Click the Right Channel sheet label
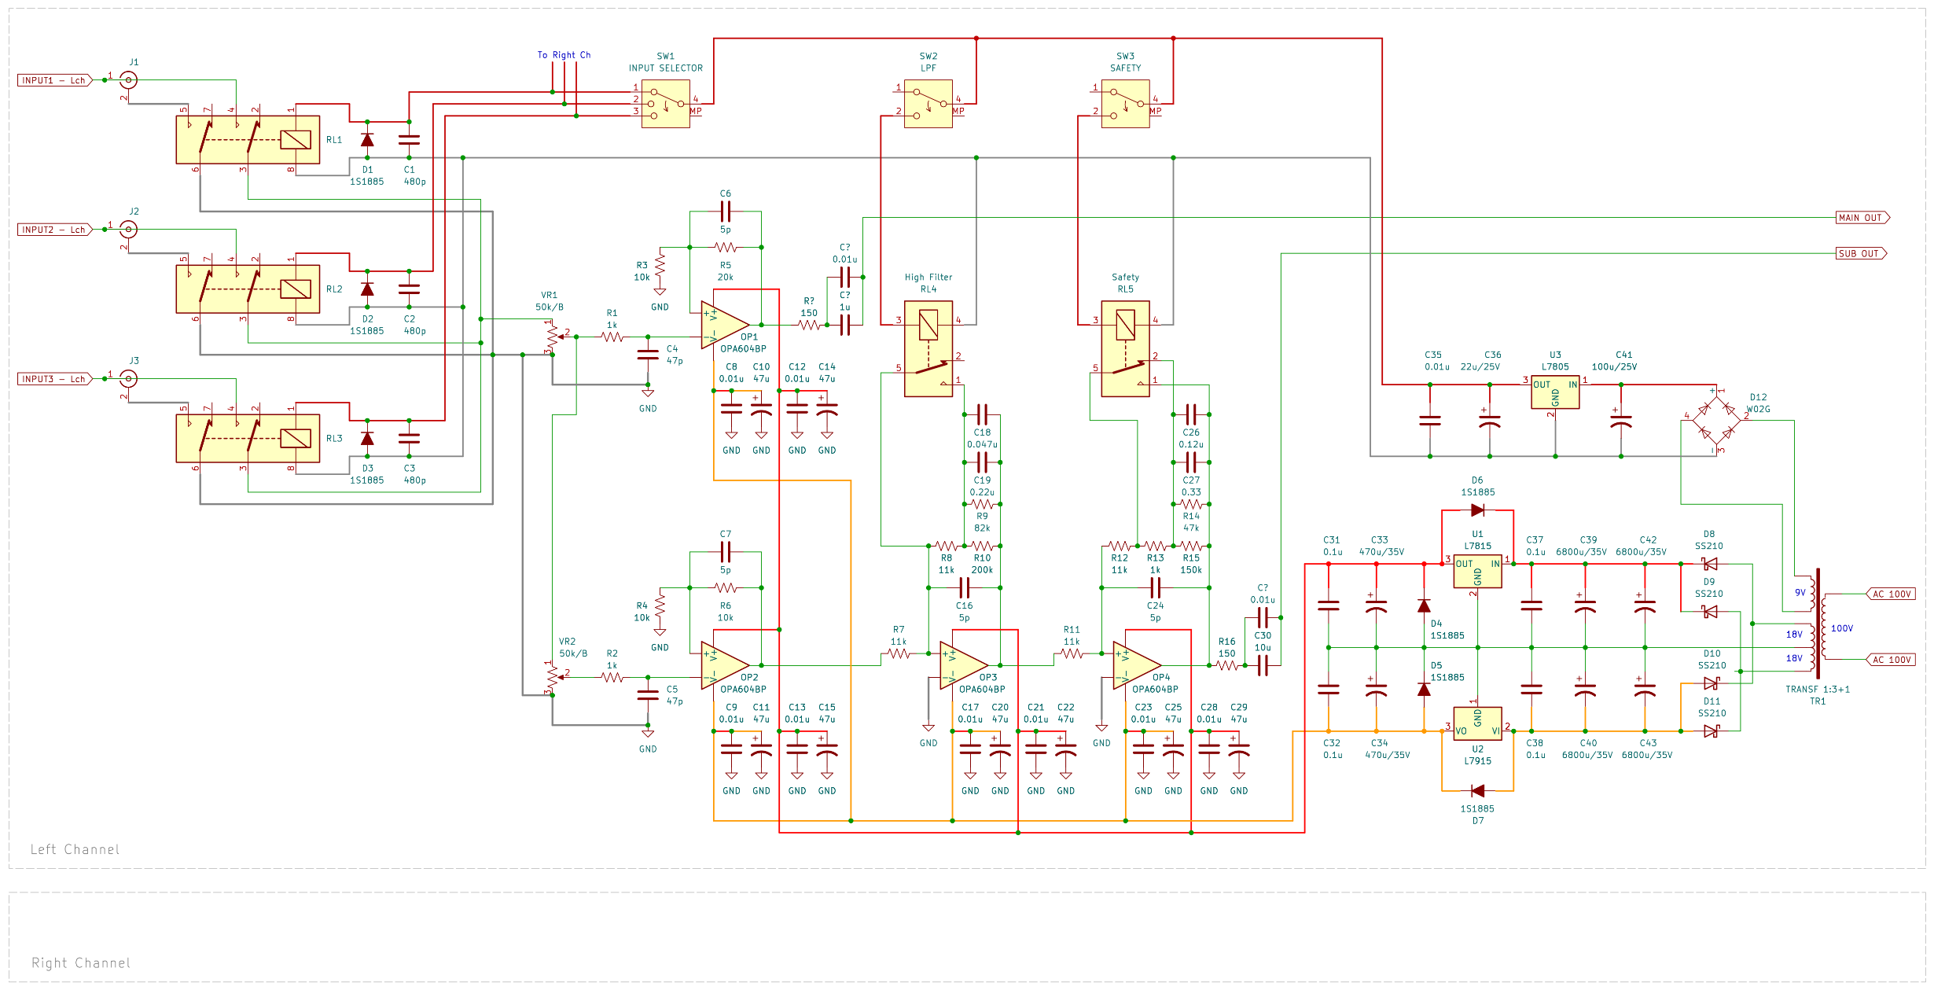Image resolution: width=1934 pixels, height=990 pixels. click(x=81, y=962)
